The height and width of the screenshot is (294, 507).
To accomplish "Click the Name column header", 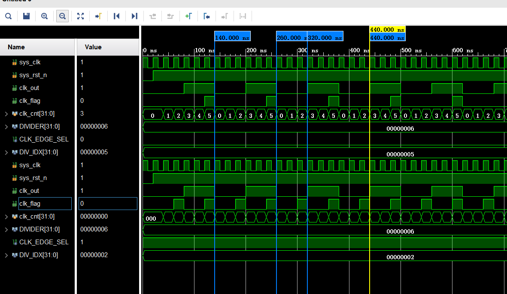I will point(16,47).
